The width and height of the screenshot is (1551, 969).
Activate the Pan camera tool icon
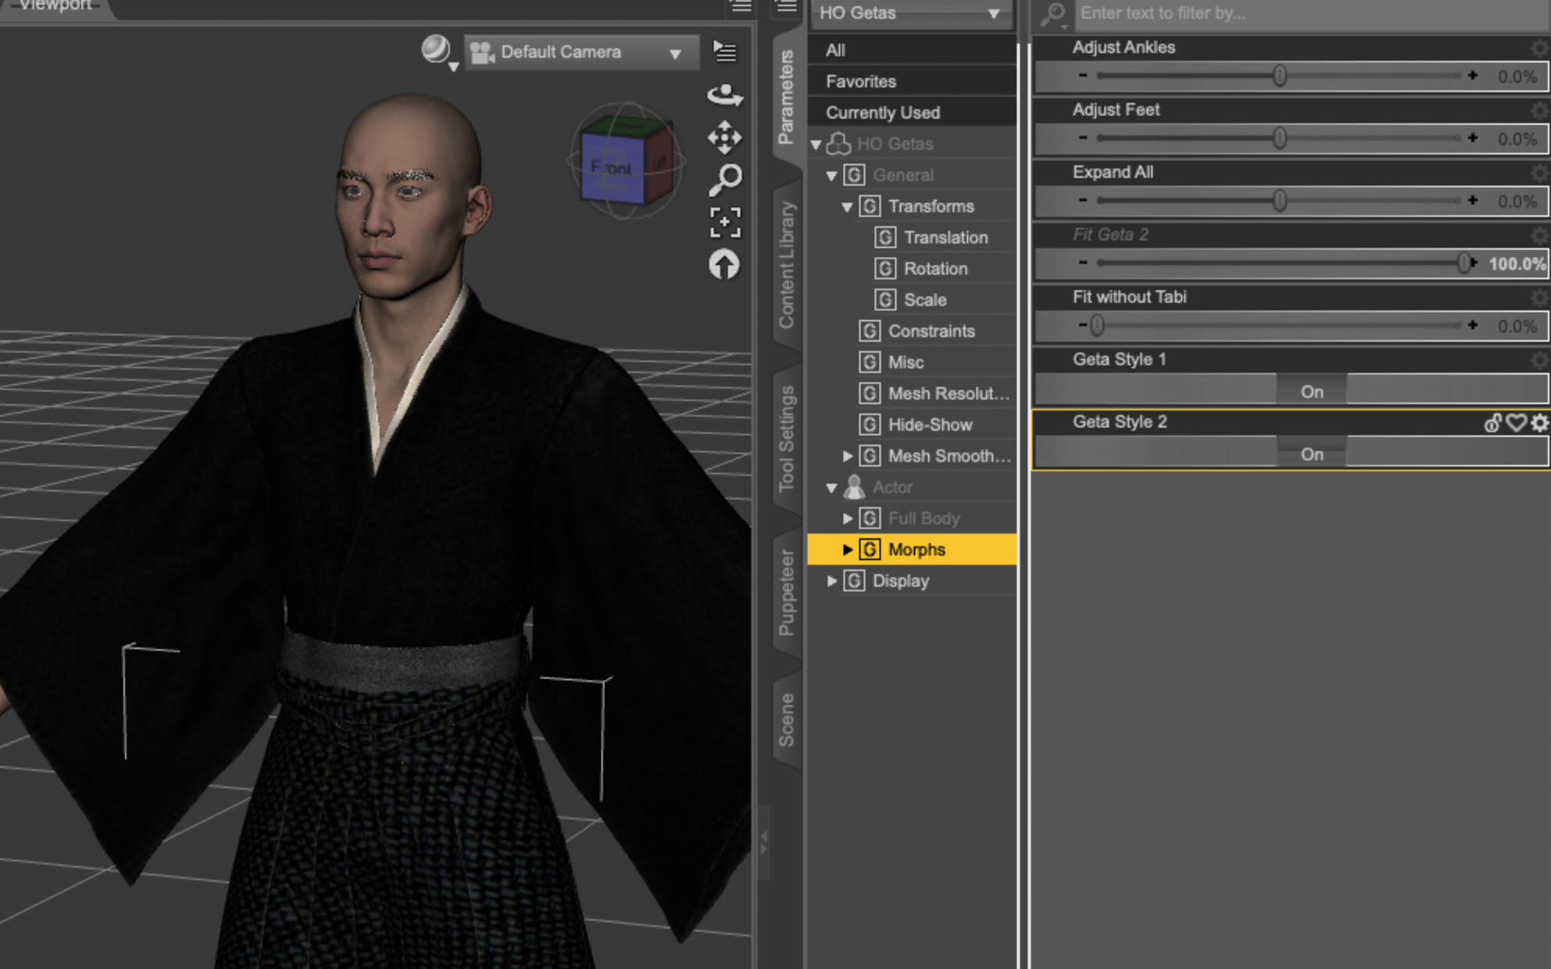click(725, 137)
